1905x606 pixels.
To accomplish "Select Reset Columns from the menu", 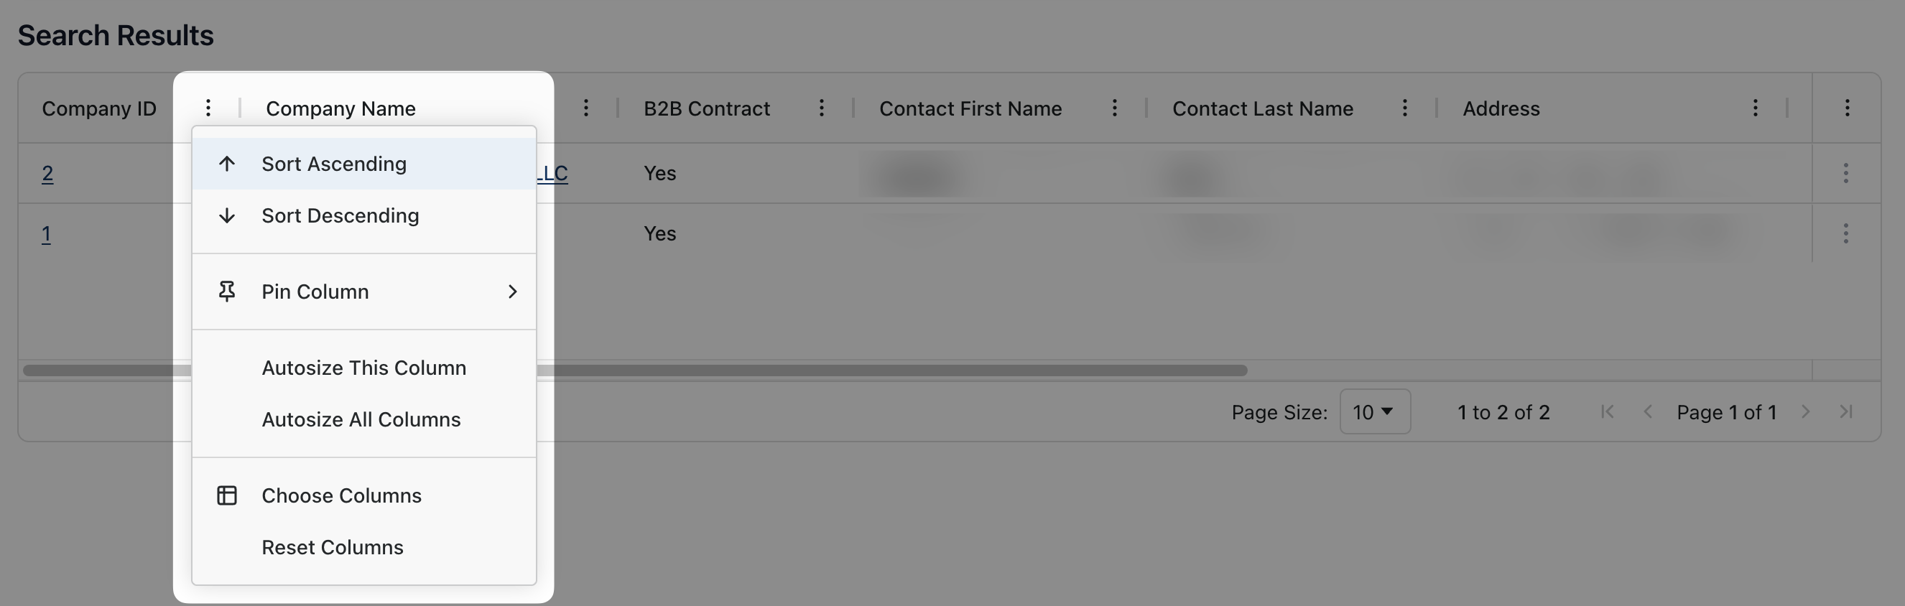I will pos(332,547).
